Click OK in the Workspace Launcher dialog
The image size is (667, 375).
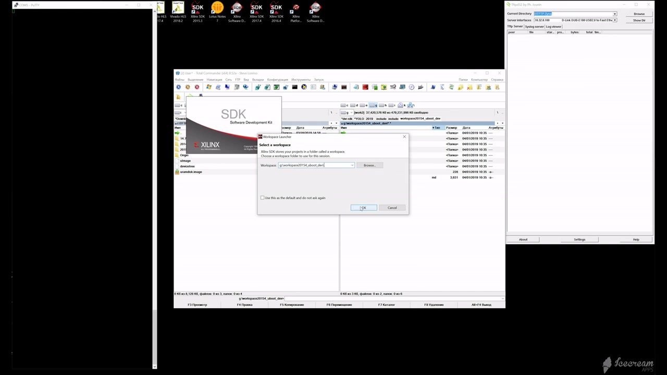363,208
